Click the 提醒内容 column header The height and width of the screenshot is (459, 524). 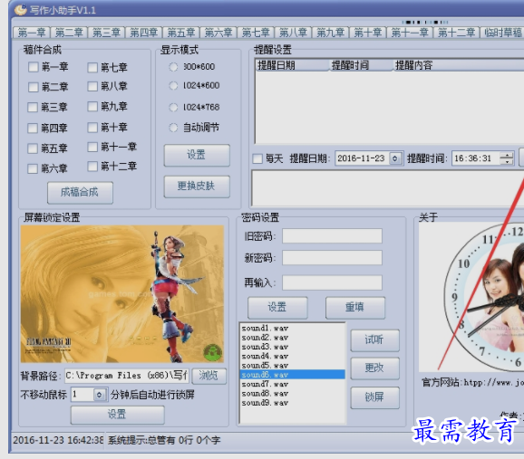click(459, 65)
